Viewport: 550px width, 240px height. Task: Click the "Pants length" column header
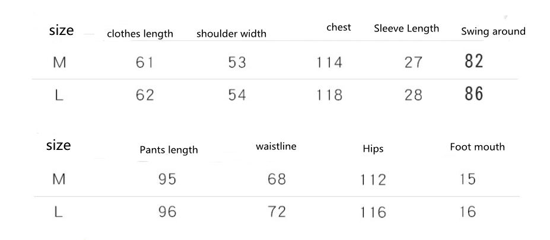click(169, 150)
